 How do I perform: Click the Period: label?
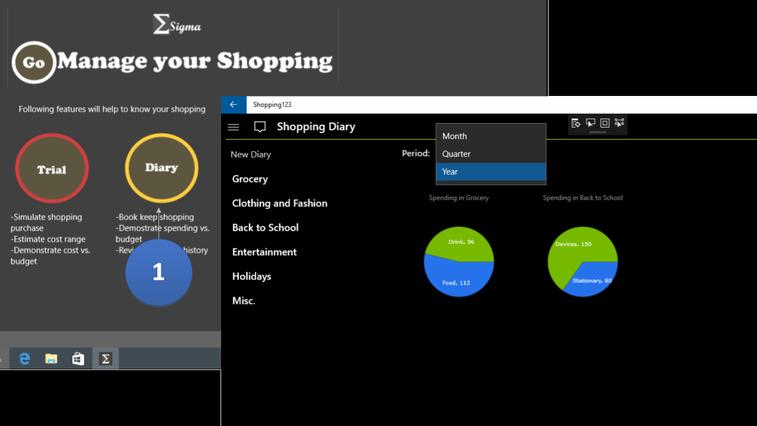[416, 153]
